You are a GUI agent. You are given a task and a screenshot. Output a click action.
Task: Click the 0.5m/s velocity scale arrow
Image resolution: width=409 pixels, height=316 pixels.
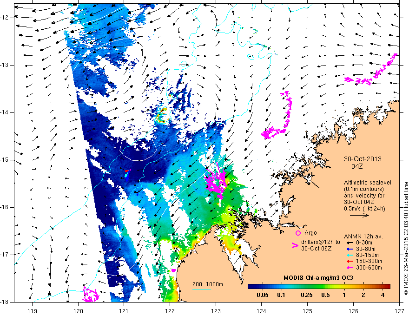359,215
